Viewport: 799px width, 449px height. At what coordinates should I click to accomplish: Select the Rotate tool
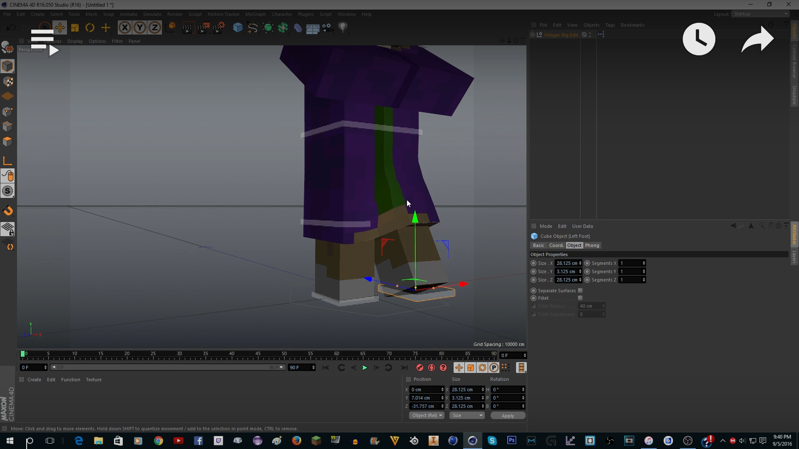pos(90,28)
